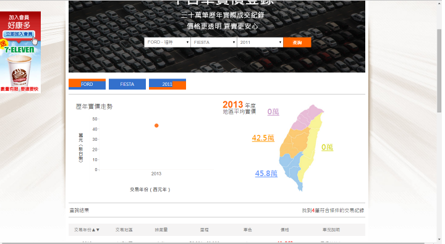This screenshot has height=244, width=445.
Task: Click the 歷年實價走勢 chart title
Action: (94, 107)
